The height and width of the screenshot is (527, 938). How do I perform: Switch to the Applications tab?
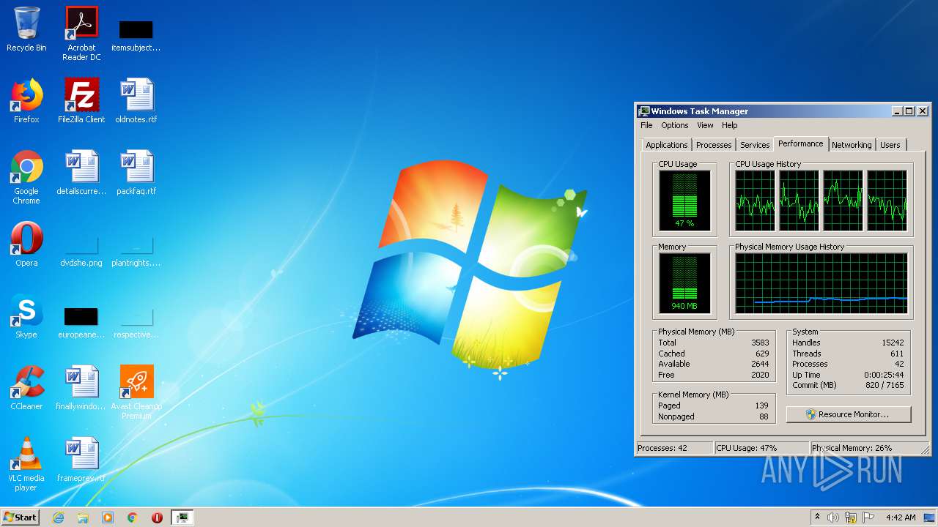click(x=667, y=145)
